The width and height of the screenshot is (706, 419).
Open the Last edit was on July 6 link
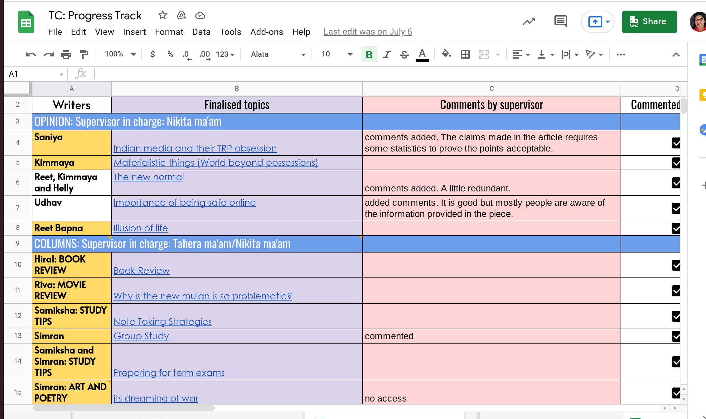(368, 32)
